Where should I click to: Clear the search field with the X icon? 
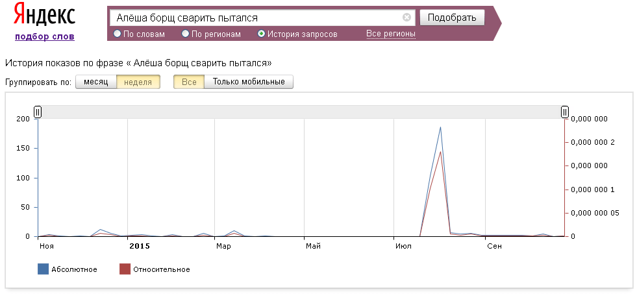click(x=406, y=18)
